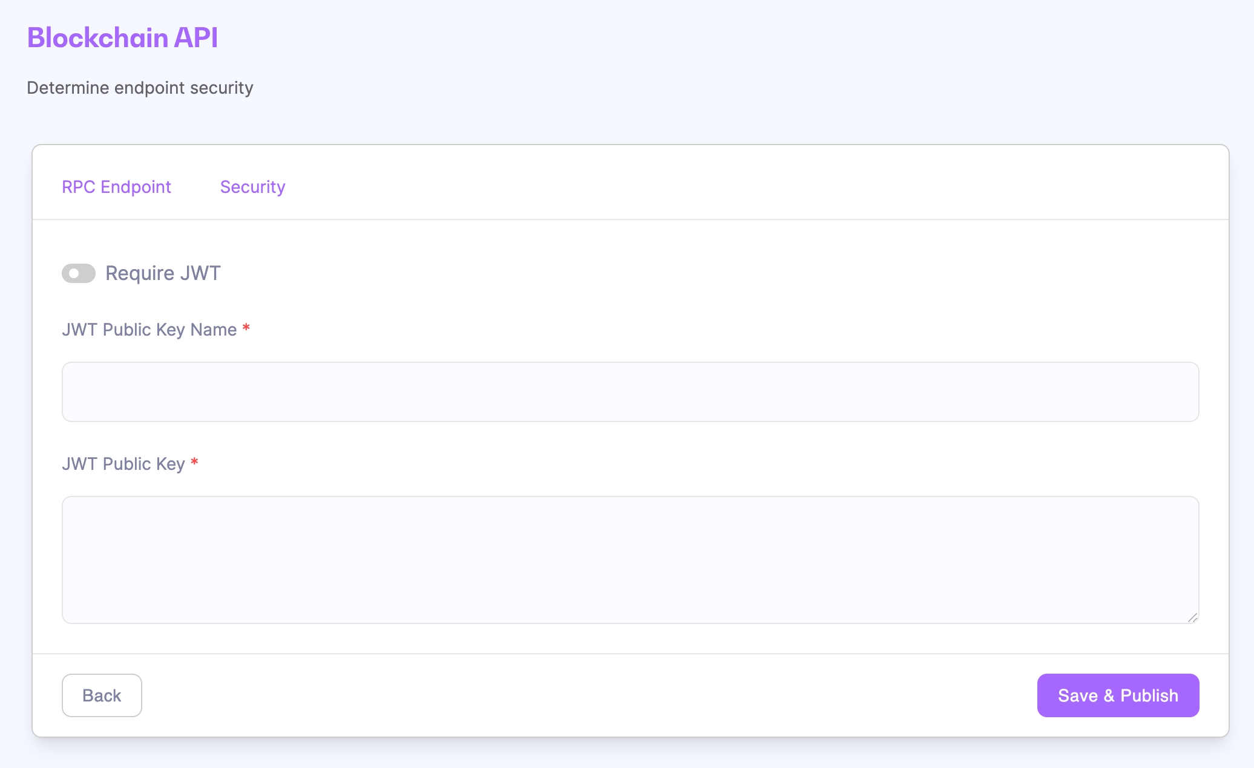Viewport: 1254px width, 768px height.
Task: Click the white knob of the JWT toggle
Action: (74, 273)
